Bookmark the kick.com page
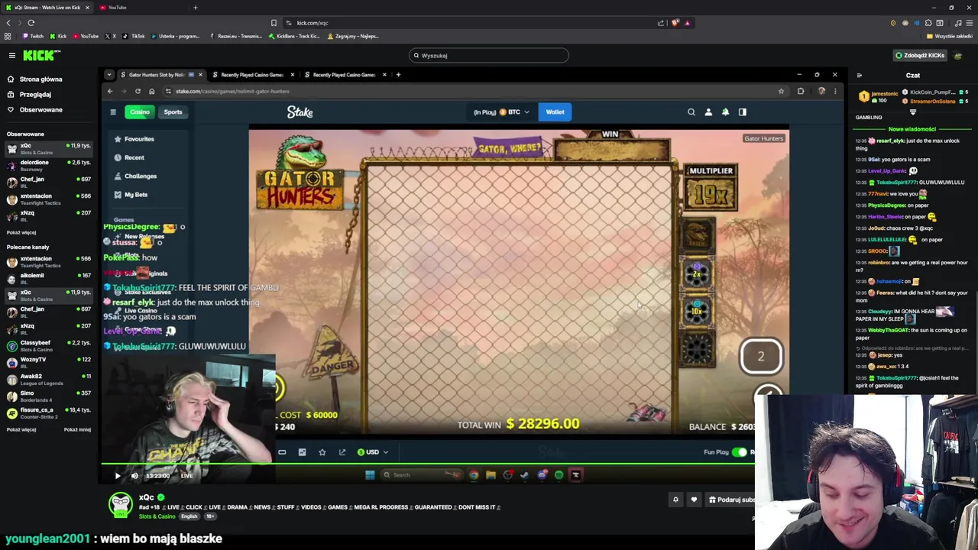 (274, 23)
